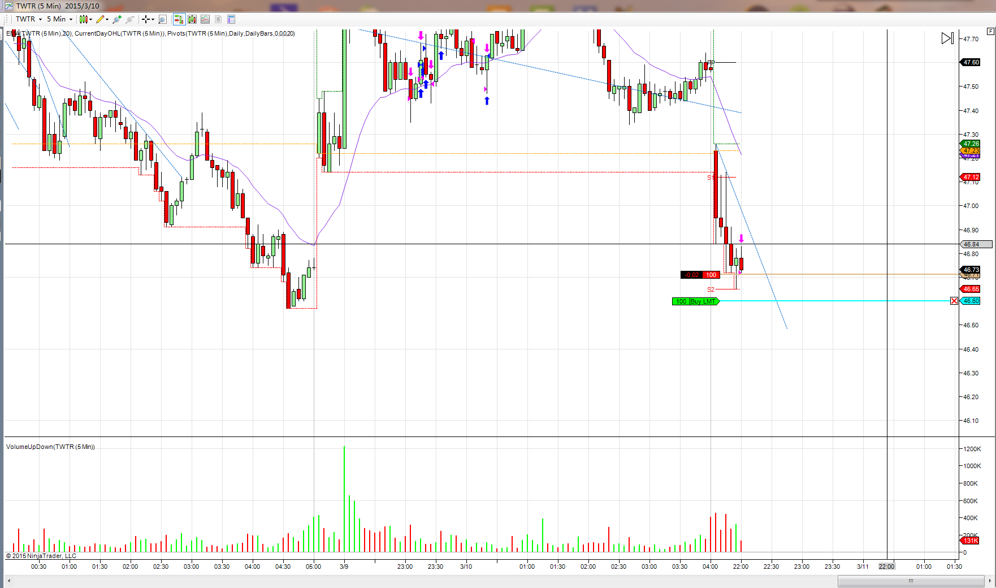Click the EMA, CurrentDayOHL, Pivots indicator label
This screenshot has height=588, width=996.
pos(150,33)
